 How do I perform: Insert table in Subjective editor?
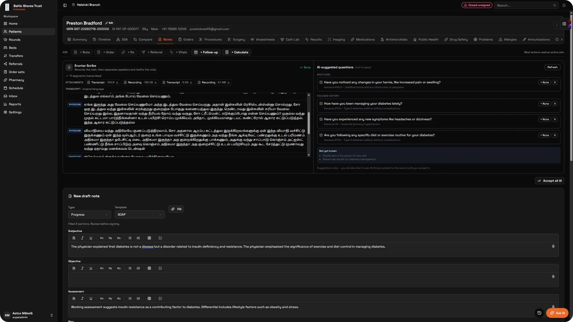click(x=149, y=238)
